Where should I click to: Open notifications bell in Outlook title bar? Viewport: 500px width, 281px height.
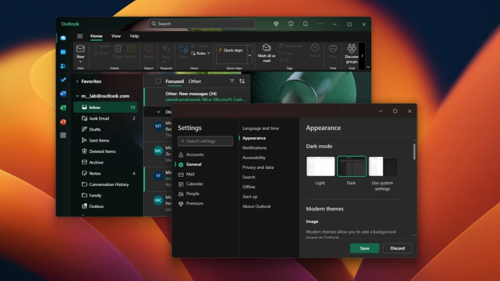tap(305, 24)
